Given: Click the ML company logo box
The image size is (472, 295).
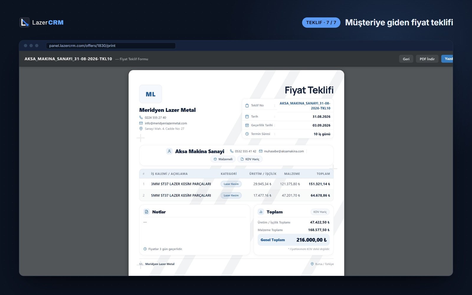Looking at the screenshot, I should (150, 94).
